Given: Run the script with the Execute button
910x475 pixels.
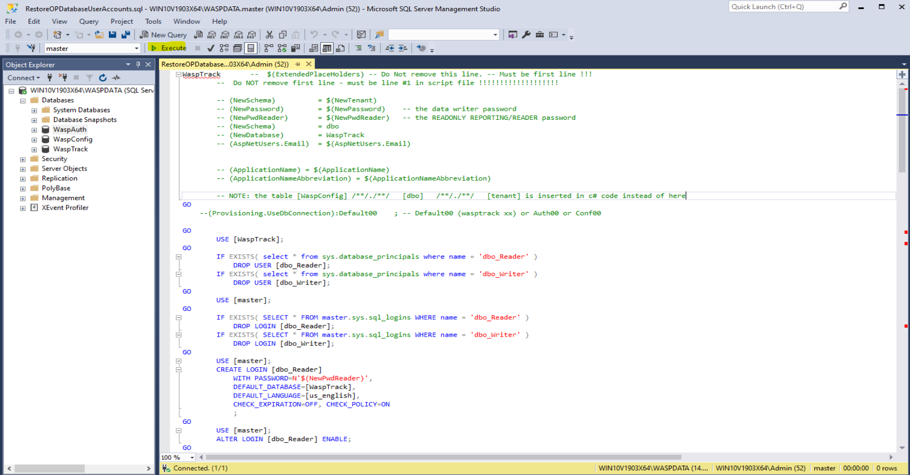Looking at the screenshot, I should coord(169,48).
